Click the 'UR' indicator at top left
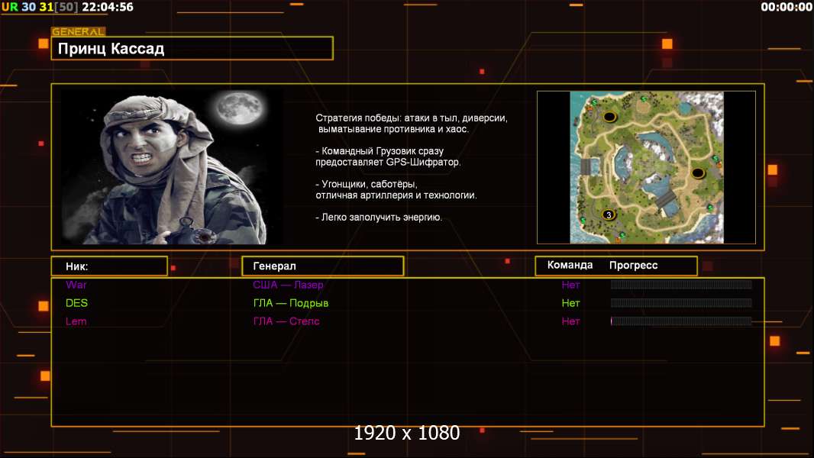Image resolution: width=814 pixels, height=458 pixels. (9, 7)
